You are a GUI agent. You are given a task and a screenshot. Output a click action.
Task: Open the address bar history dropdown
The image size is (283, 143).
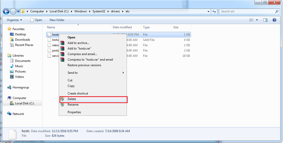pos(208,11)
